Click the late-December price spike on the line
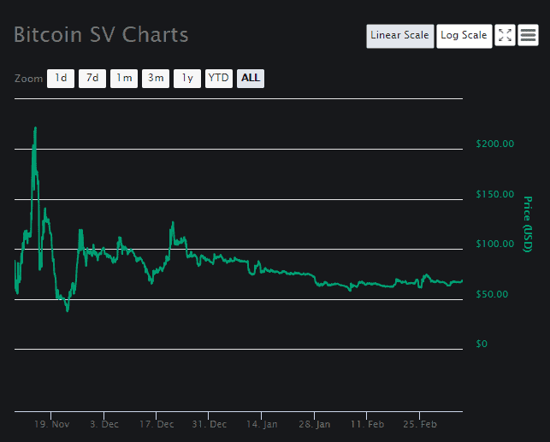The height and width of the screenshot is (442, 550). click(x=173, y=223)
